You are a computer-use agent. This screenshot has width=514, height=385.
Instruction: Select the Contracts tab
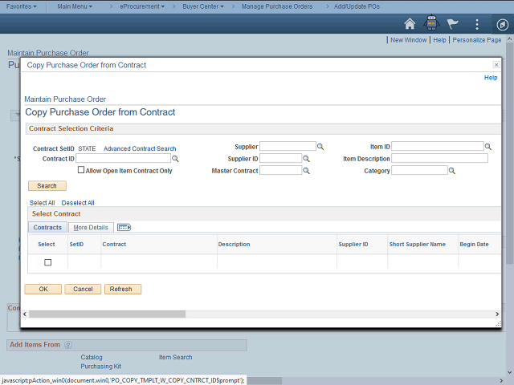click(x=47, y=228)
